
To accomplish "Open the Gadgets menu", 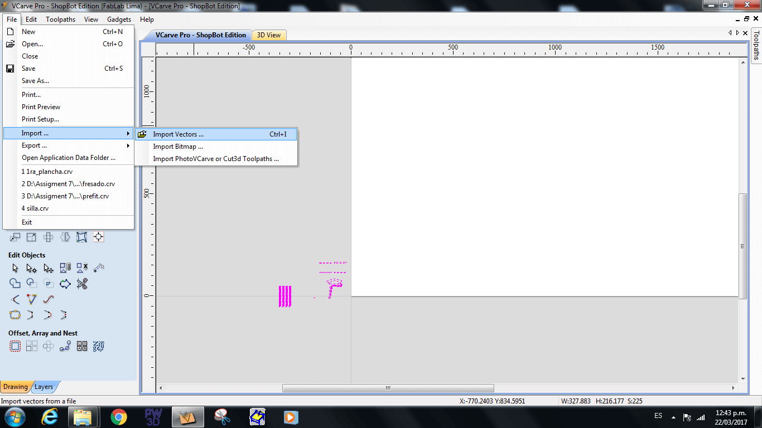I will pos(119,20).
